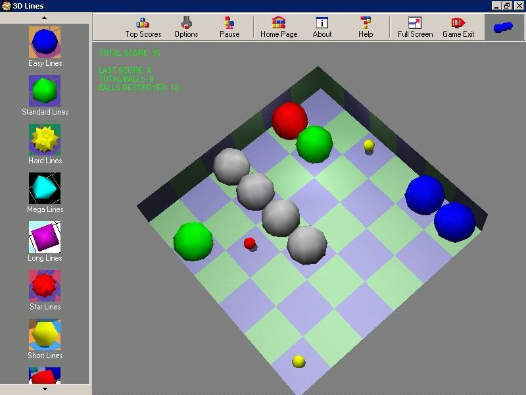Viewport: 526px width, 395px height.
Task: Select the Short Lines yellow ball icon
Action: click(45, 334)
